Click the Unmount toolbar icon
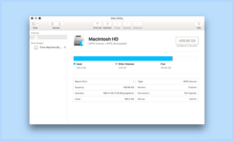The width and height of the screenshot is (234, 141). point(138,24)
